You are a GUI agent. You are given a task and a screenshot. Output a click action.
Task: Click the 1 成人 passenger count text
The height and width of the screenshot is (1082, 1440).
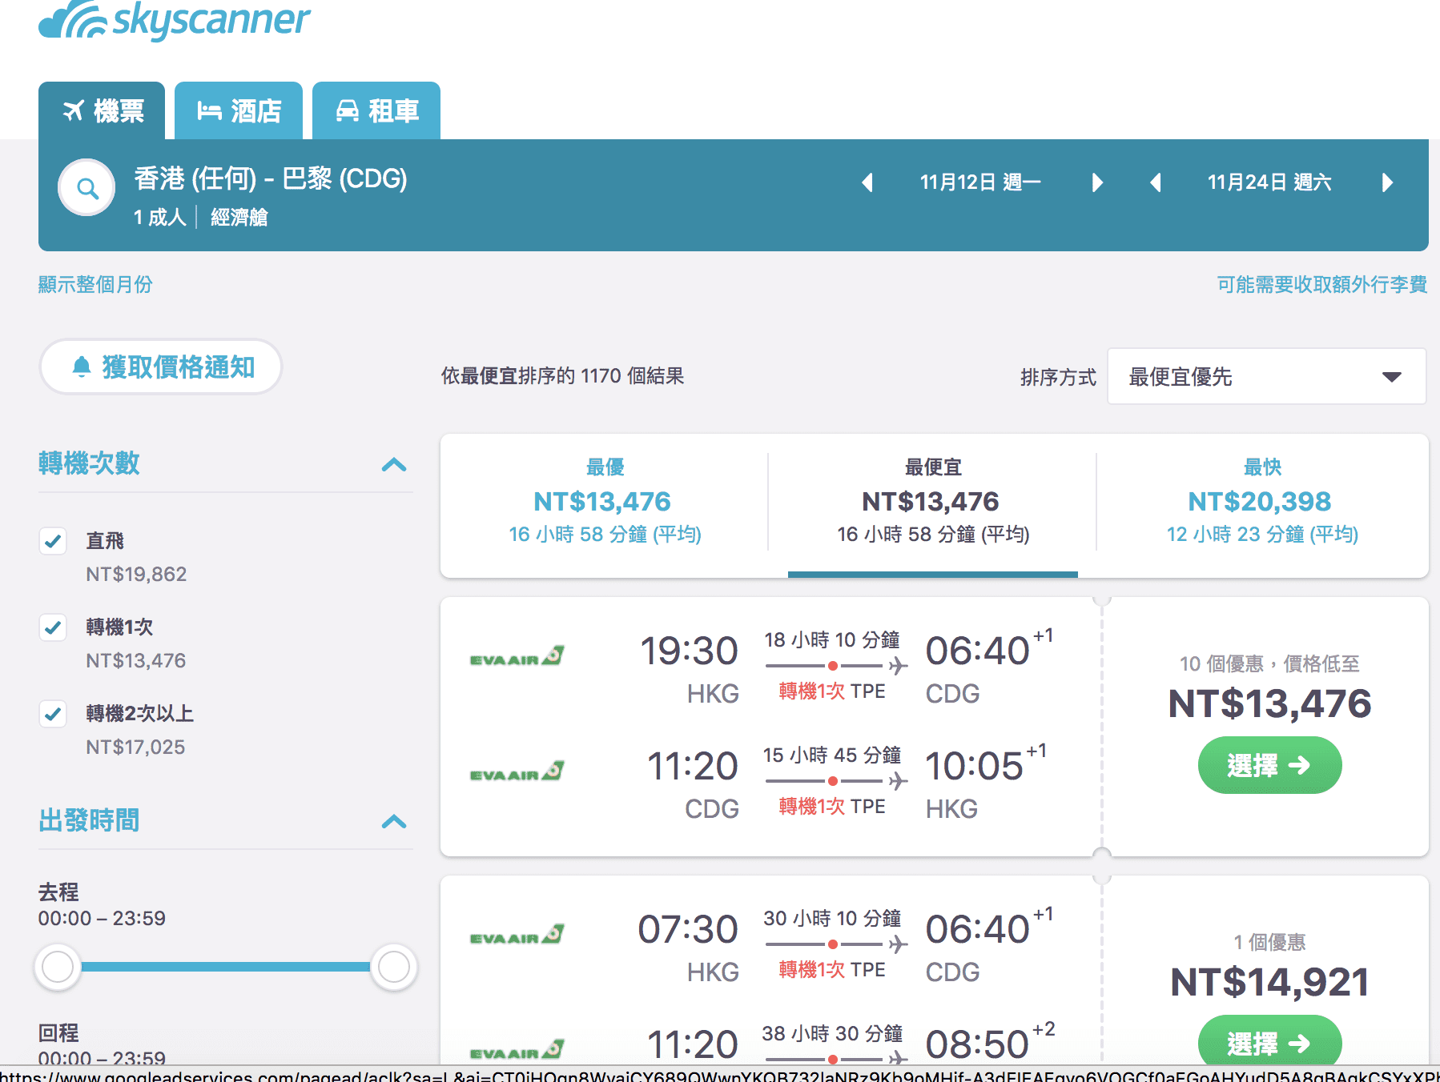coord(159,217)
